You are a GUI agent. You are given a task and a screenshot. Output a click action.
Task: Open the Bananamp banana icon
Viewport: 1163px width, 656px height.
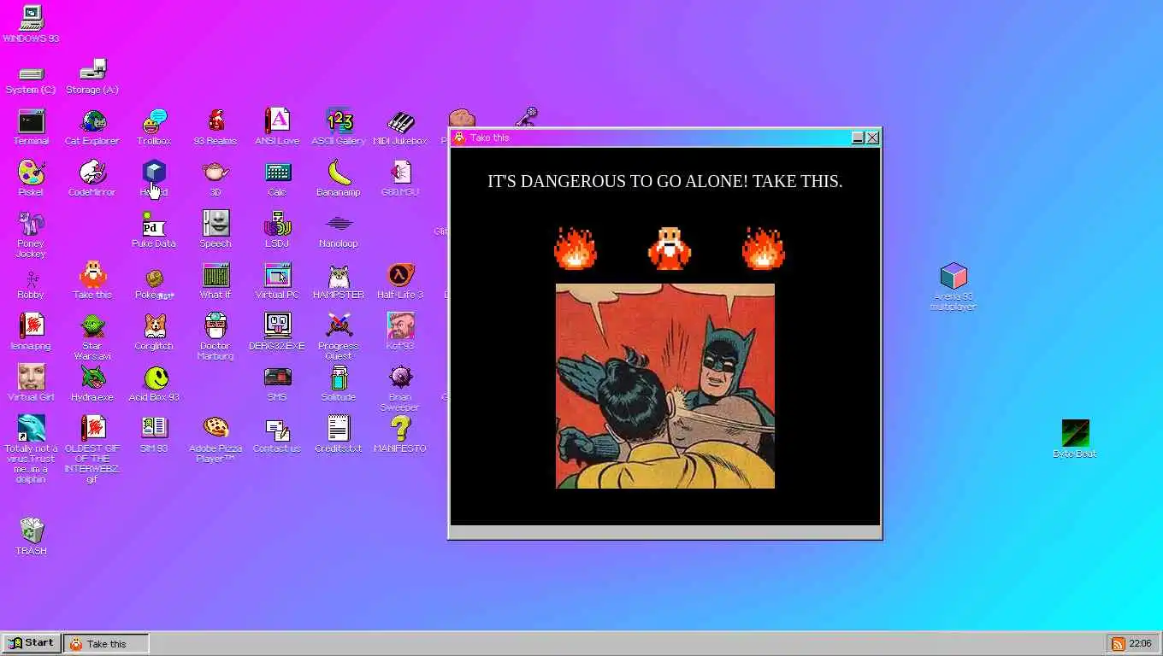point(339,179)
